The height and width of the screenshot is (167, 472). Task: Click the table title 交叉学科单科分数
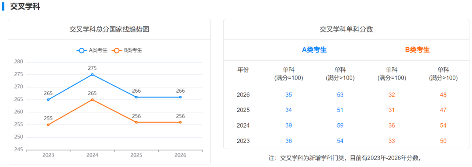point(346,29)
